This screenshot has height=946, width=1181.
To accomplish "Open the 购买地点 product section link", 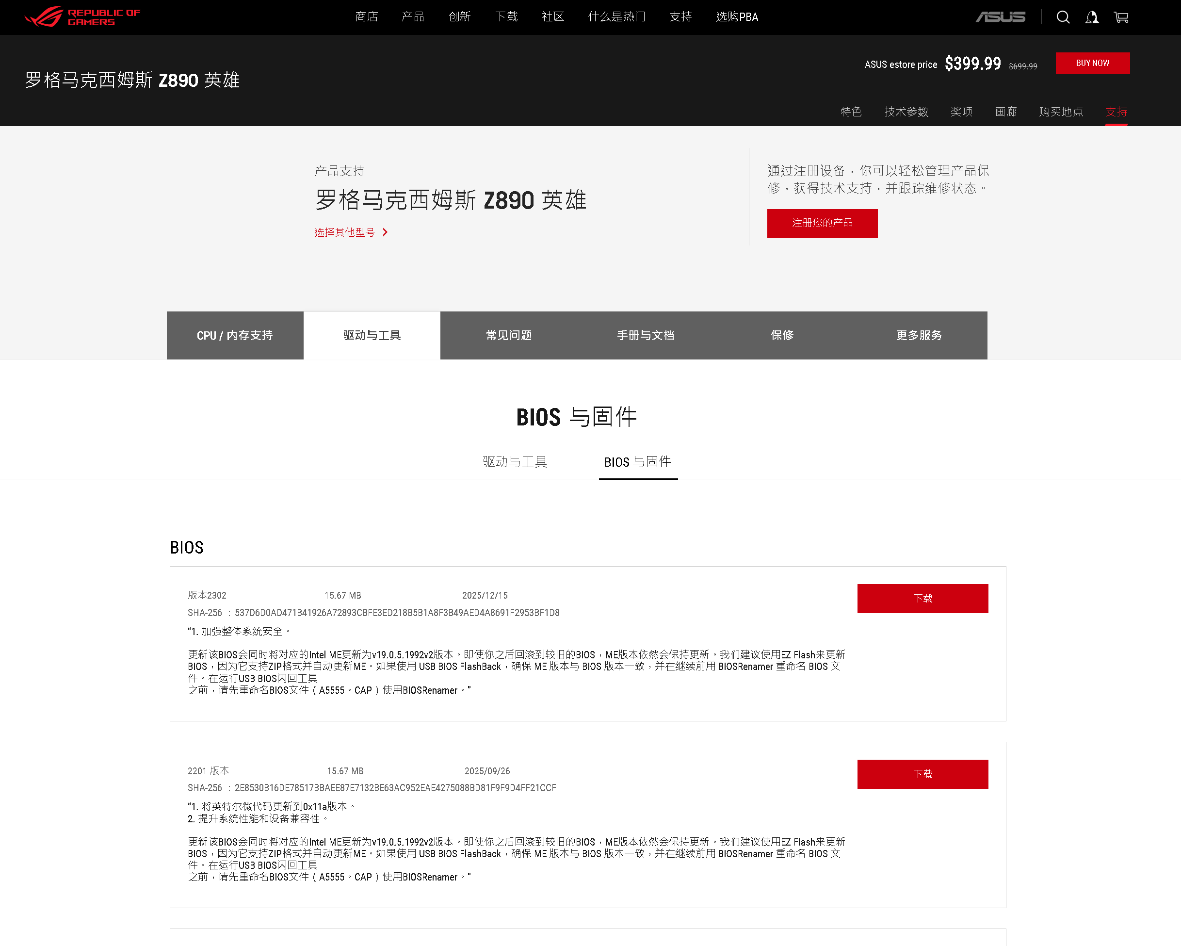I will click(1061, 112).
